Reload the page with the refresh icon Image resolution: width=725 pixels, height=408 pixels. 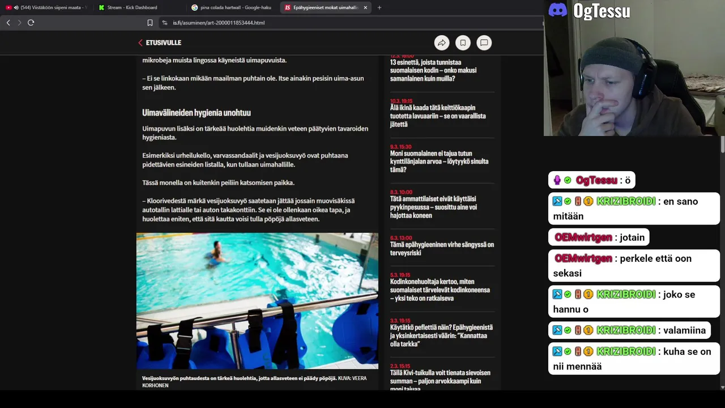pyautogui.click(x=31, y=23)
